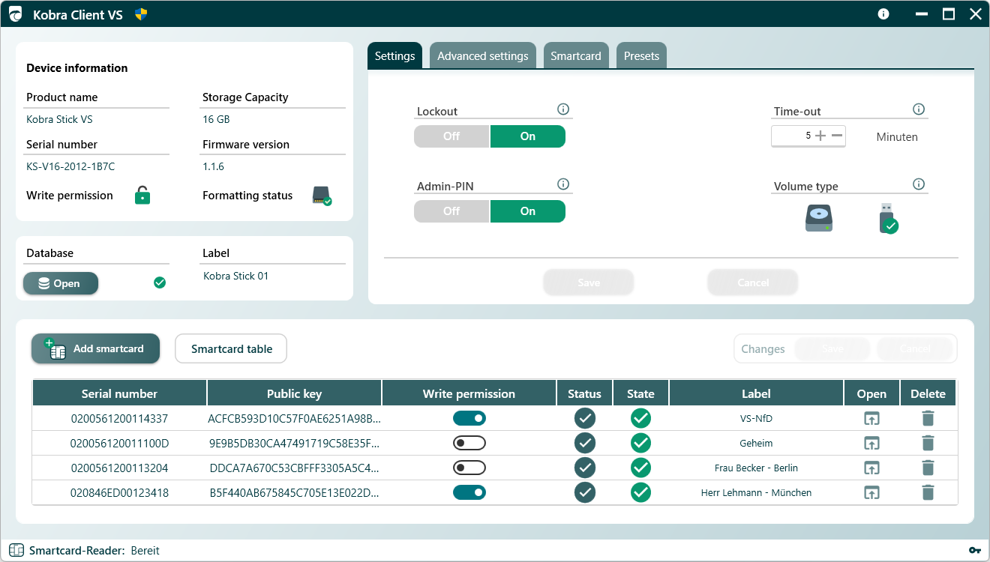Click the key icon in status bar
Screen dimensions: 990x562
(x=974, y=551)
